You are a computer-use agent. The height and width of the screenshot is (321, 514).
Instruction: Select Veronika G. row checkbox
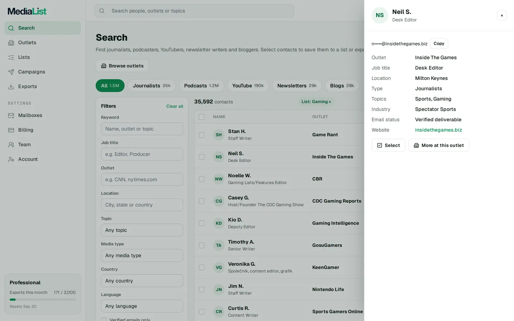202,267
